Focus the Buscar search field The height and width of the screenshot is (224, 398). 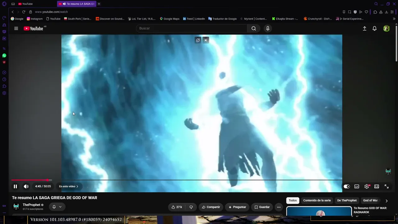click(192, 28)
